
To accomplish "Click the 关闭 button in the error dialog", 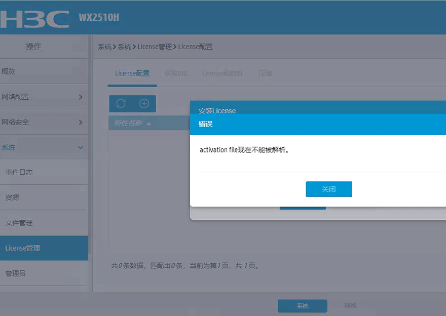I will coord(329,189).
